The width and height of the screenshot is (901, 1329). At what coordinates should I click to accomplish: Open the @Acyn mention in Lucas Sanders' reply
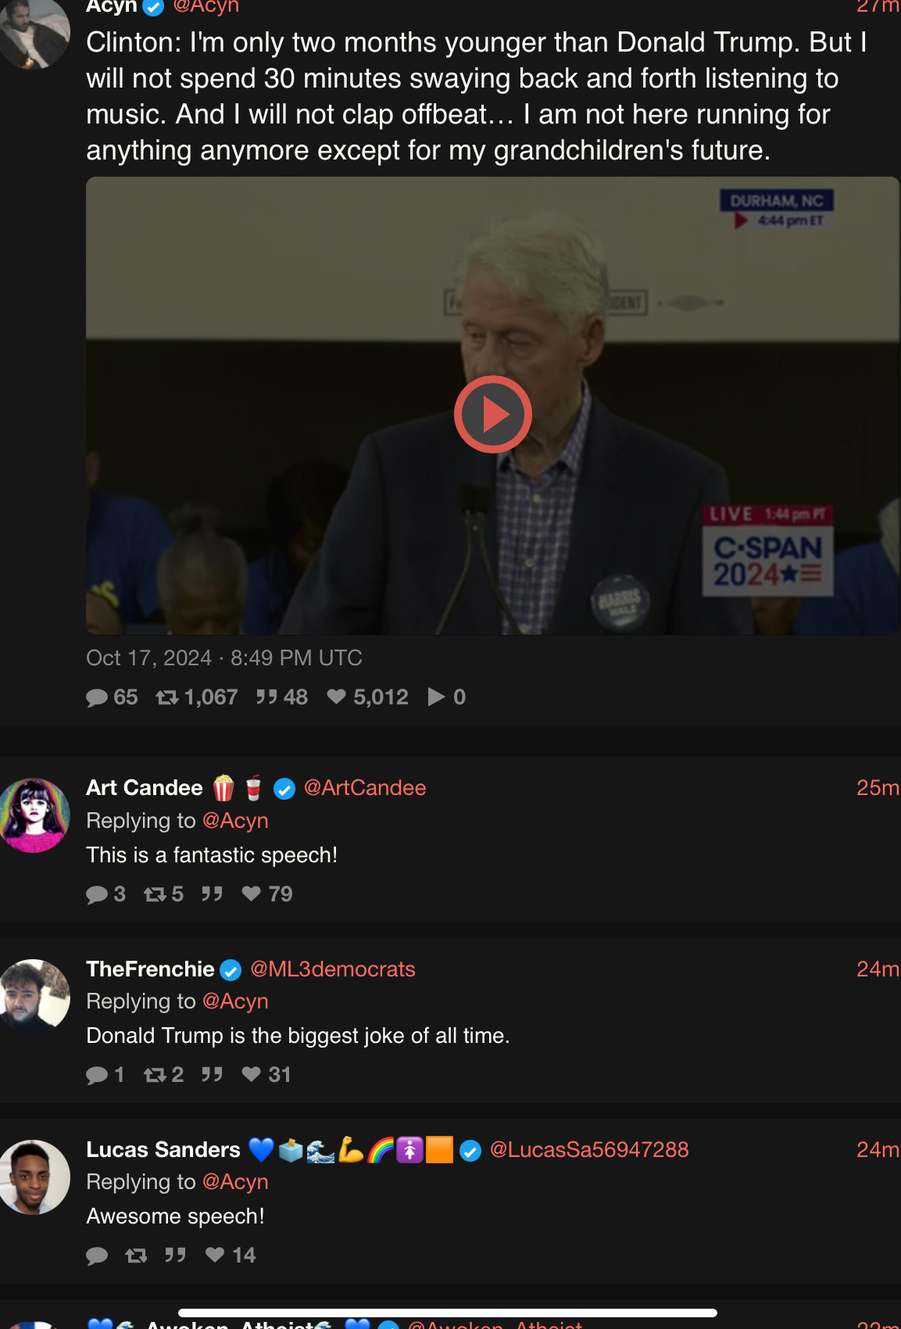[x=235, y=1182]
